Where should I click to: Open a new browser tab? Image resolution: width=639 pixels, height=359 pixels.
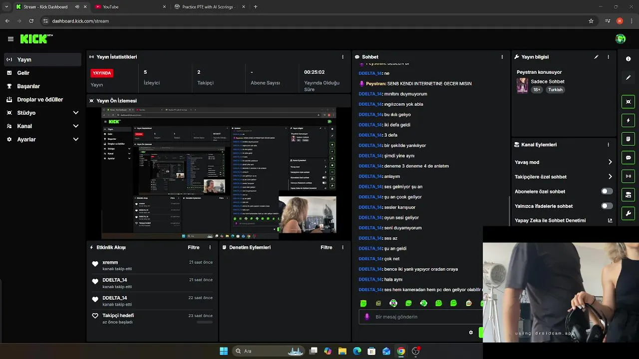pos(256,7)
